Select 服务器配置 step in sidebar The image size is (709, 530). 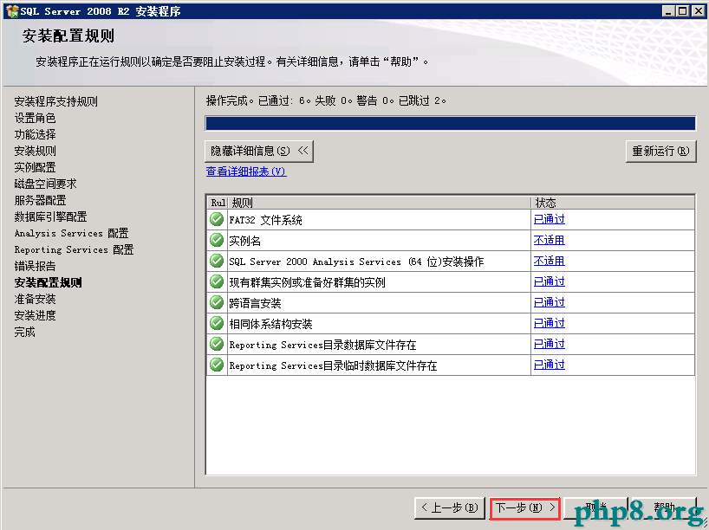coord(40,200)
